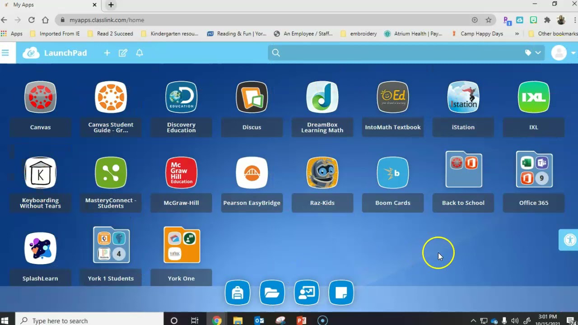The width and height of the screenshot is (578, 325).
Task: Launch the Boom Cards app icon
Action: click(x=392, y=173)
